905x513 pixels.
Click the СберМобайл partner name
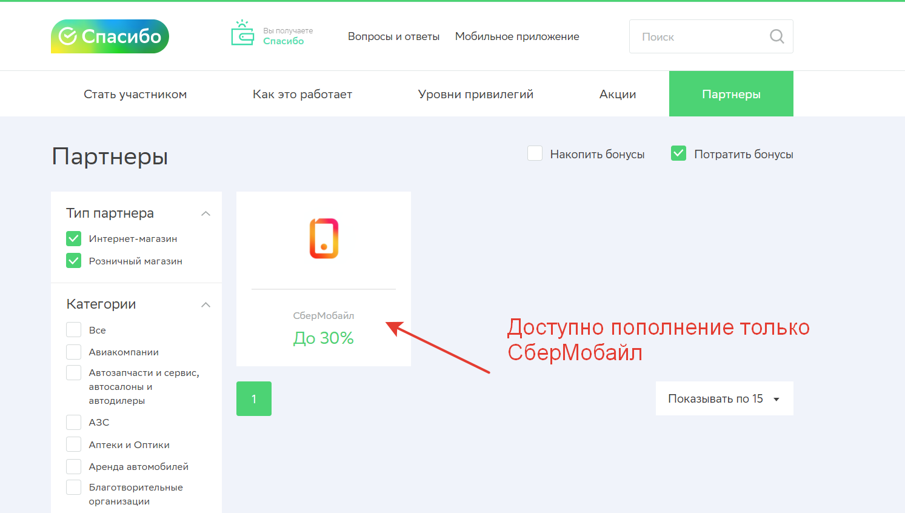click(x=324, y=315)
